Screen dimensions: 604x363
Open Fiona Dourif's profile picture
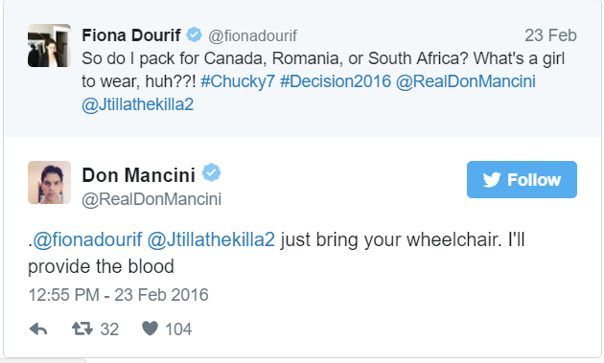tap(49, 45)
